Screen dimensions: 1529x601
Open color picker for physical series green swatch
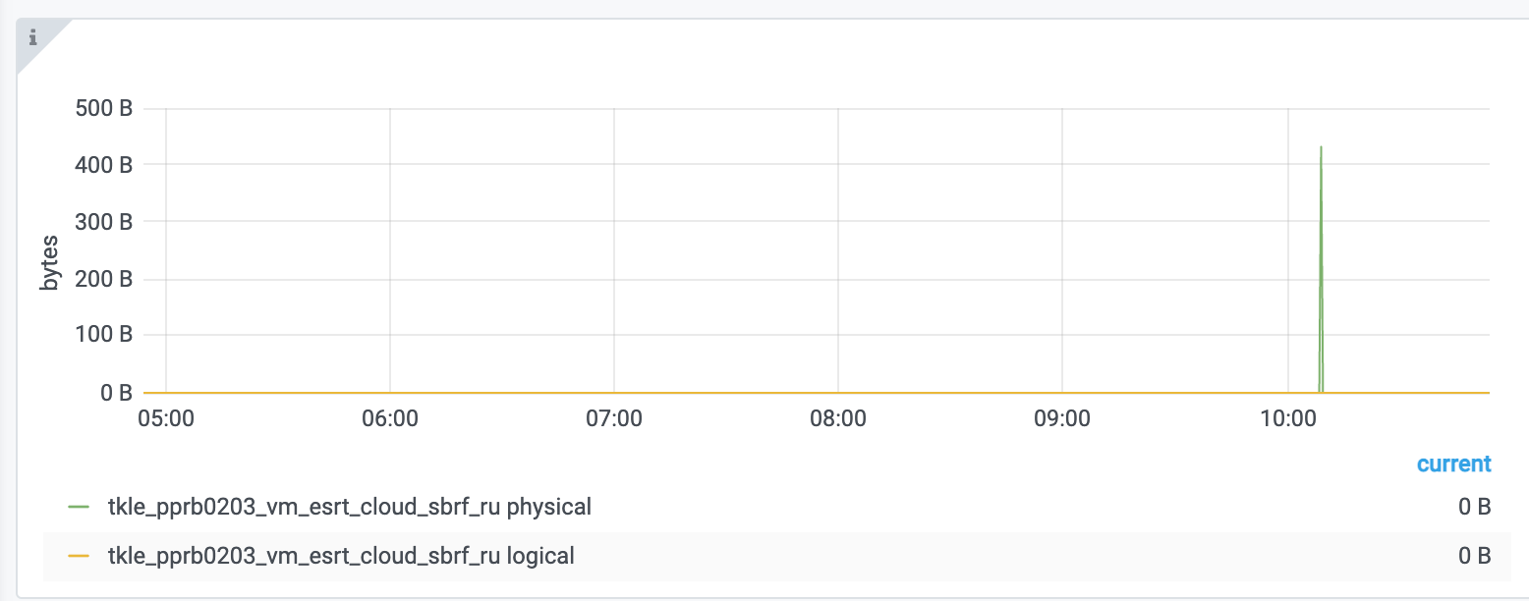[x=79, y=508]
